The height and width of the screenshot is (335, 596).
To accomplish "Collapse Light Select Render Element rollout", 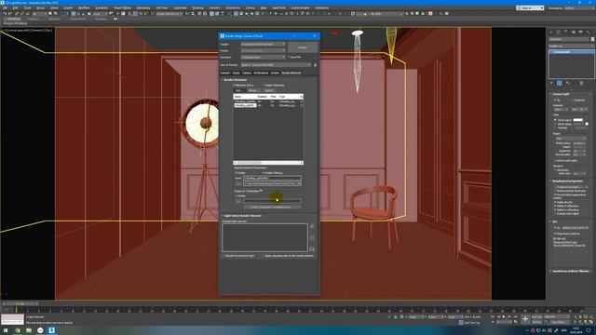I will click(242, 216).
